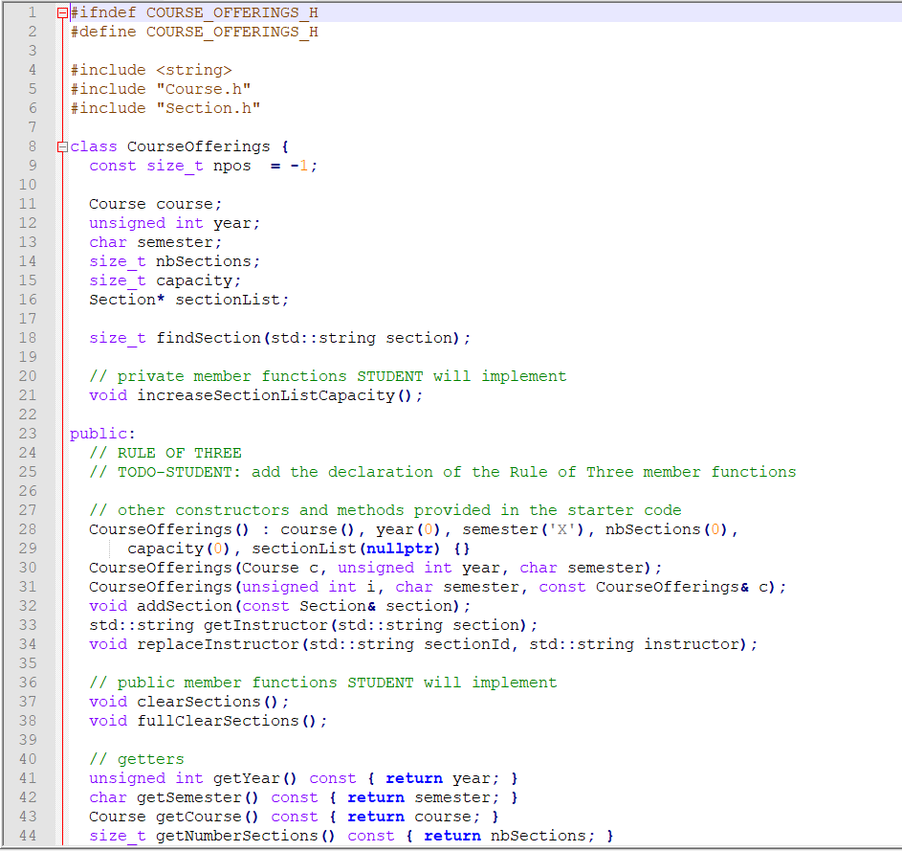The width and height of the screenshot is (902, 851).
Task: Click the '// RULE OF THREE' comment
Action: [165, 453]
